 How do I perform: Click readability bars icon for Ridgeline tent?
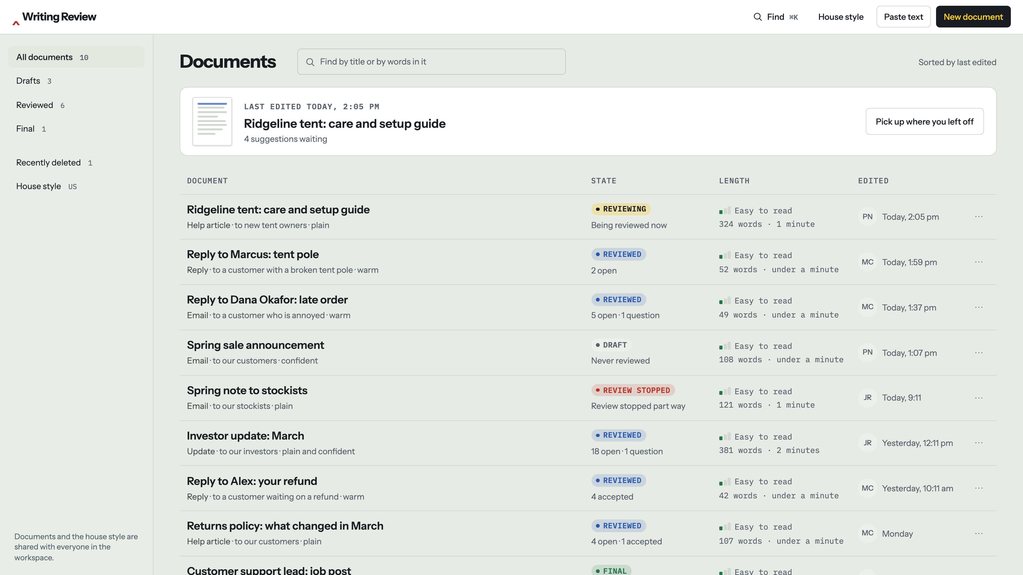725,210
